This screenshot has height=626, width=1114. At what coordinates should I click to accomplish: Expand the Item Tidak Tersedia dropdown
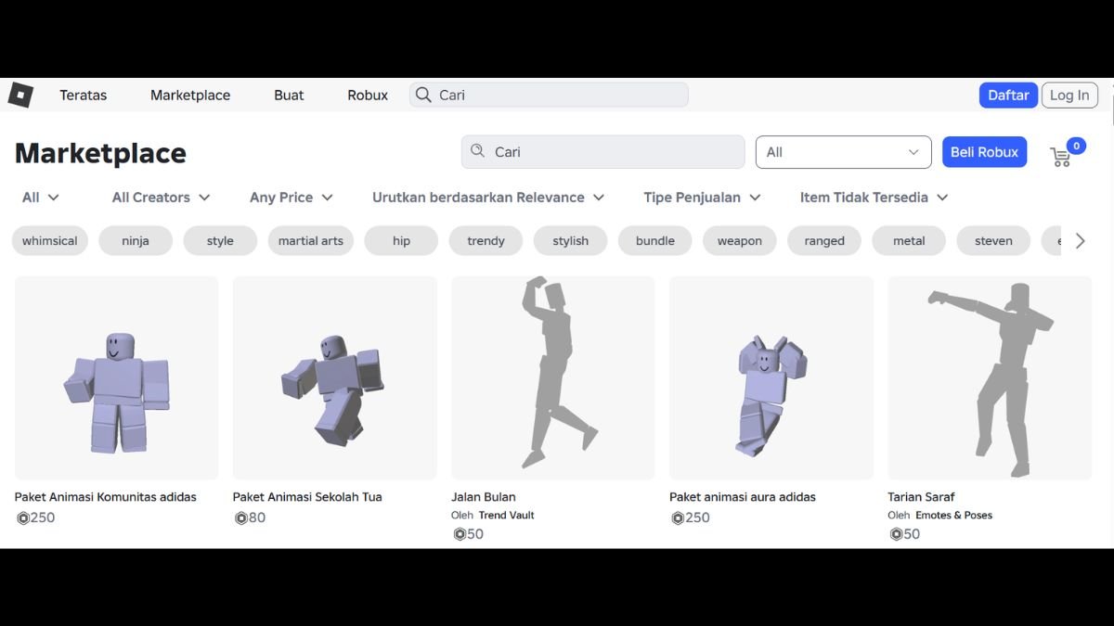coord(874,198)
